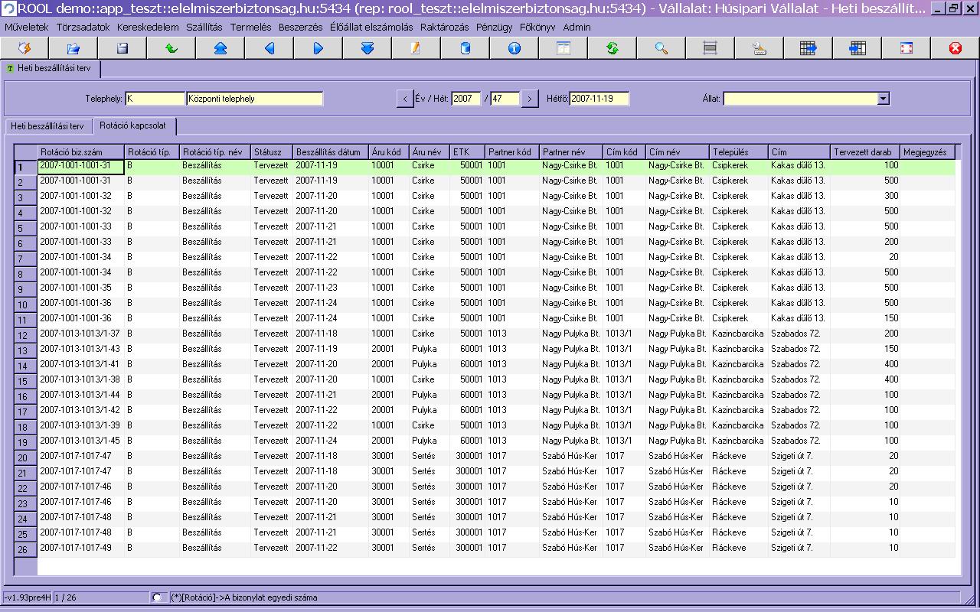Click the row height lines icon

tap(710, 48)
